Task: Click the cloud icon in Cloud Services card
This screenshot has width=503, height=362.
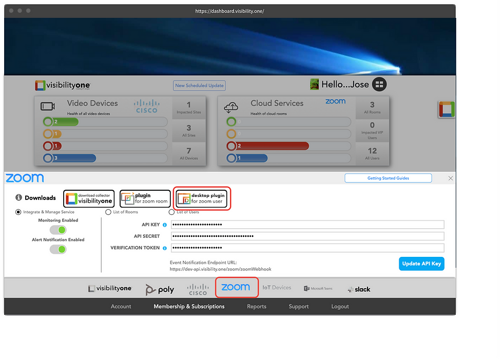Action: [x=231, y=107]
